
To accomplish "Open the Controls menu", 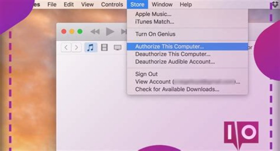I will coord(112,4).
